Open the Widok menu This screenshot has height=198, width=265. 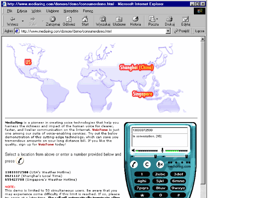36,11
